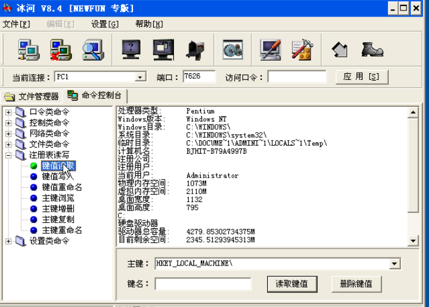Click the view screen question-mark monitor icon
This screenshot has height=307, width=429.
131,50
